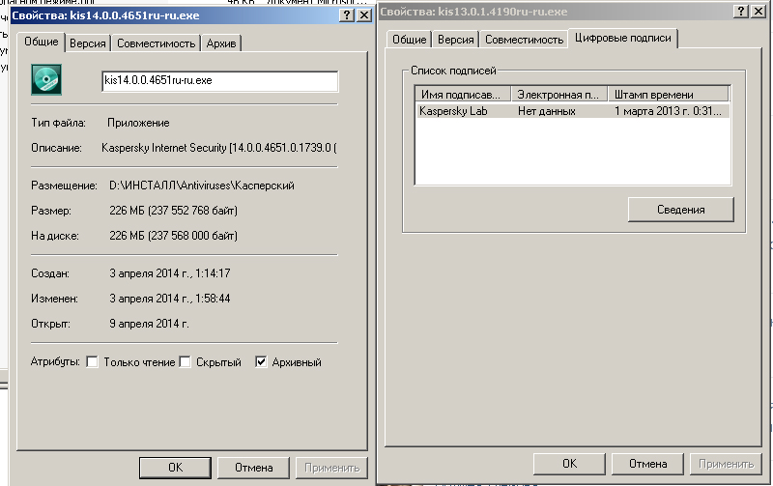Click the file name field kis14.0.0.4651ru-ru.exe
This screenshot has height=486, width=773.
[x=220, y=81]
